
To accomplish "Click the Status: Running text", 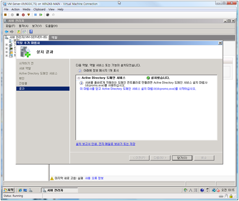I will tap(13, 196).
